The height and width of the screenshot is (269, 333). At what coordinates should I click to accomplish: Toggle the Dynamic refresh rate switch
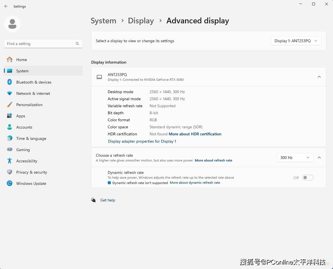308,178
